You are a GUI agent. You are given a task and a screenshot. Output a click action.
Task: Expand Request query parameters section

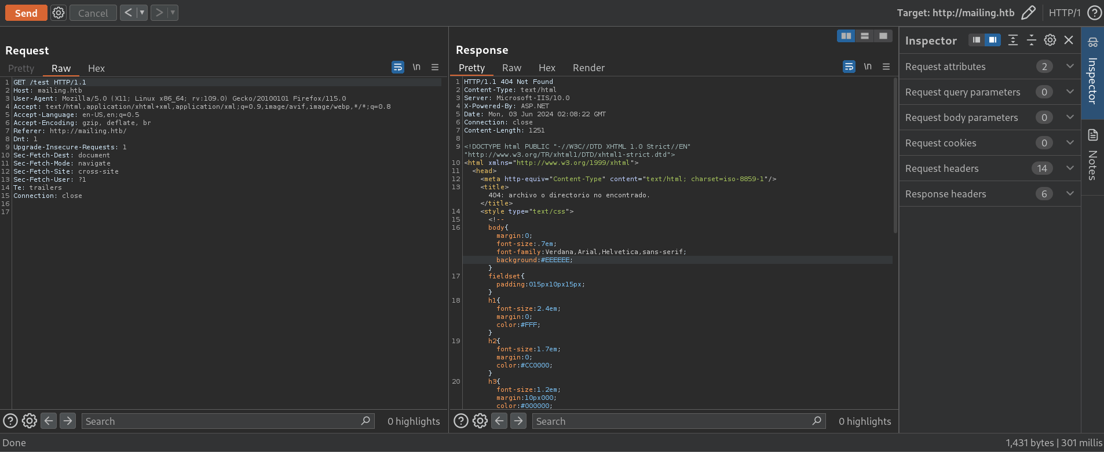tap(990, 92)
